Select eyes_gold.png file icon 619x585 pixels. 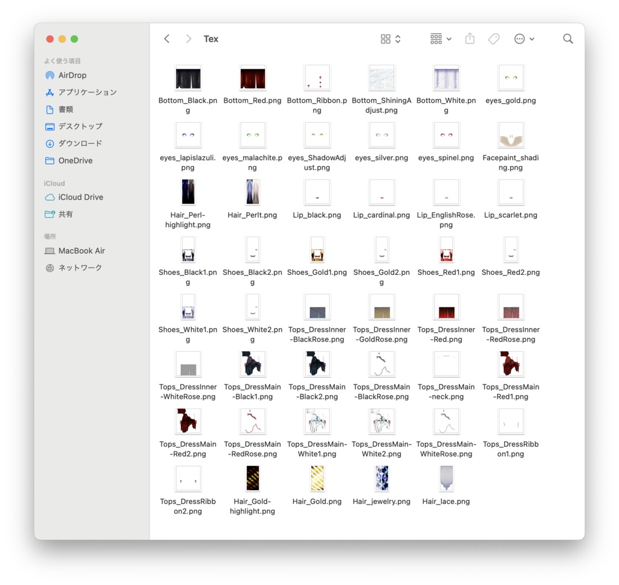click(x=511, y=78)
